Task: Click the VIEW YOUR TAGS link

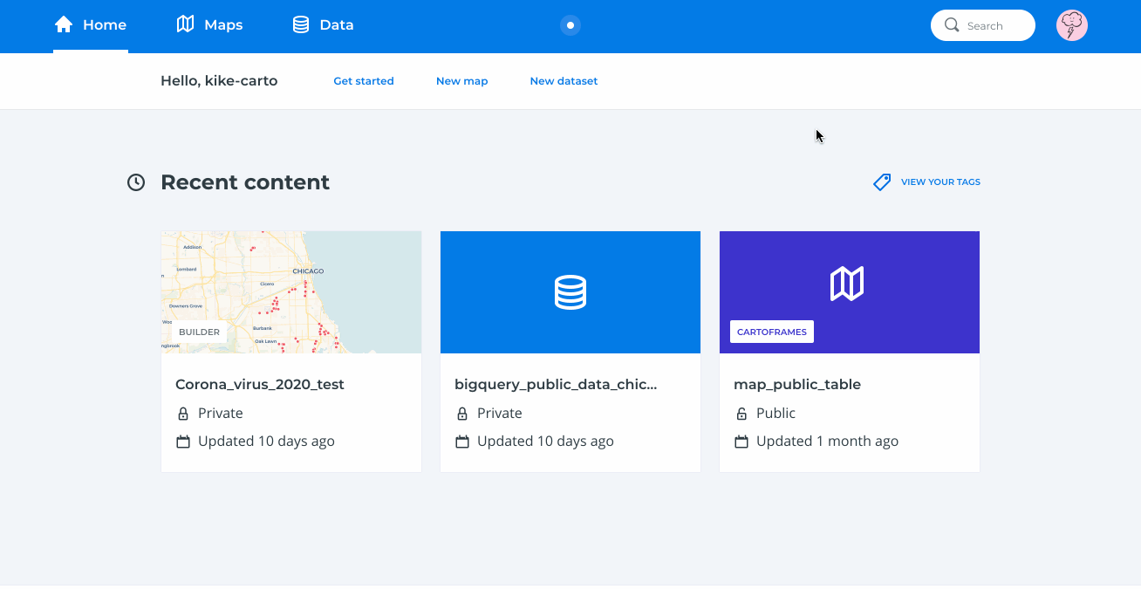Action: [939, 181]
